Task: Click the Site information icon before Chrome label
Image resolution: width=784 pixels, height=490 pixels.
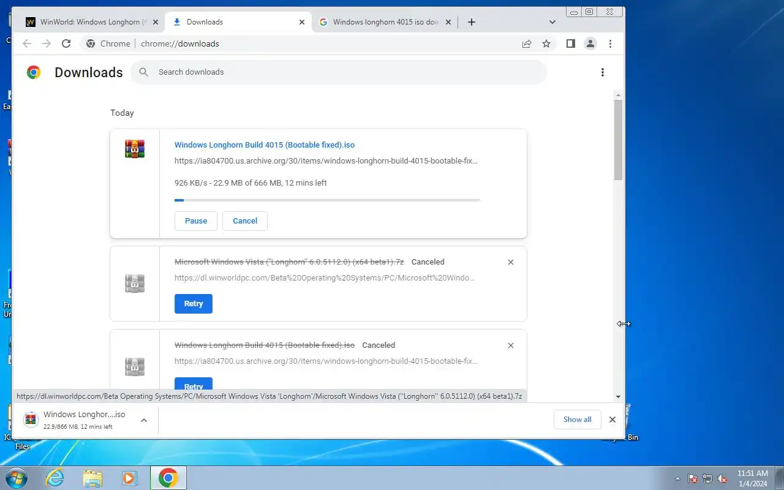Action: click(91, 43)
